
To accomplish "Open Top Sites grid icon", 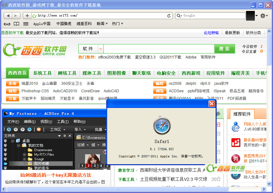I will (x=26, y=24).
